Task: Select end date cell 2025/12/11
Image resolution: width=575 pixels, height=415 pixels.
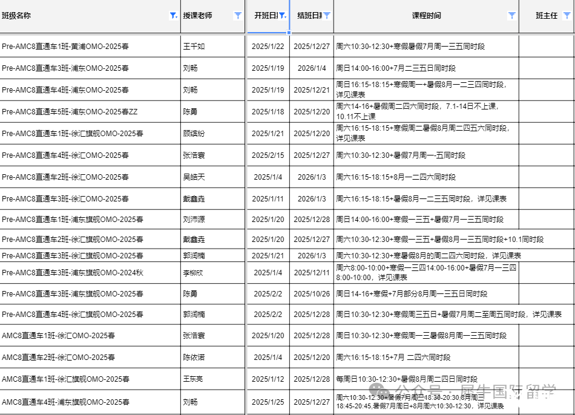Action: pyautogui.click(x=312, y=273)
